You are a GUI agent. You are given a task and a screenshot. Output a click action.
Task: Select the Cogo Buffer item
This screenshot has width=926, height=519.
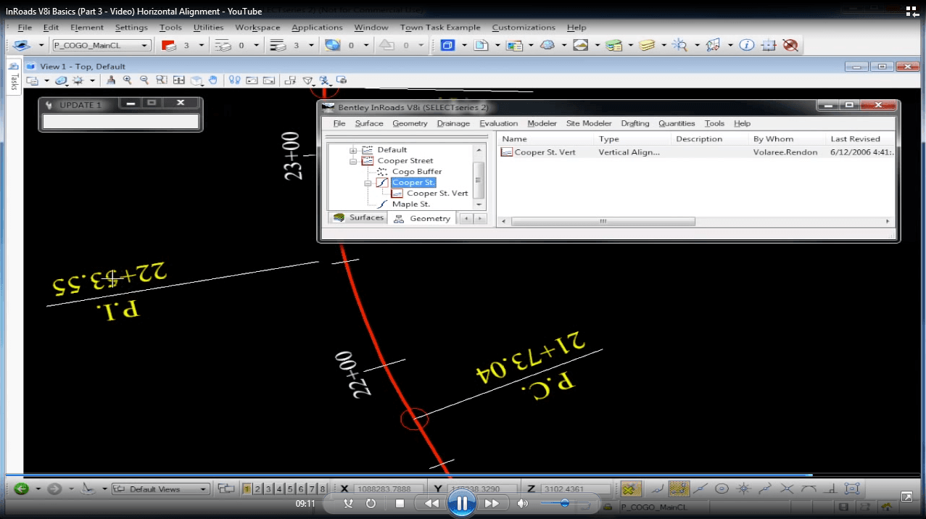416,172
